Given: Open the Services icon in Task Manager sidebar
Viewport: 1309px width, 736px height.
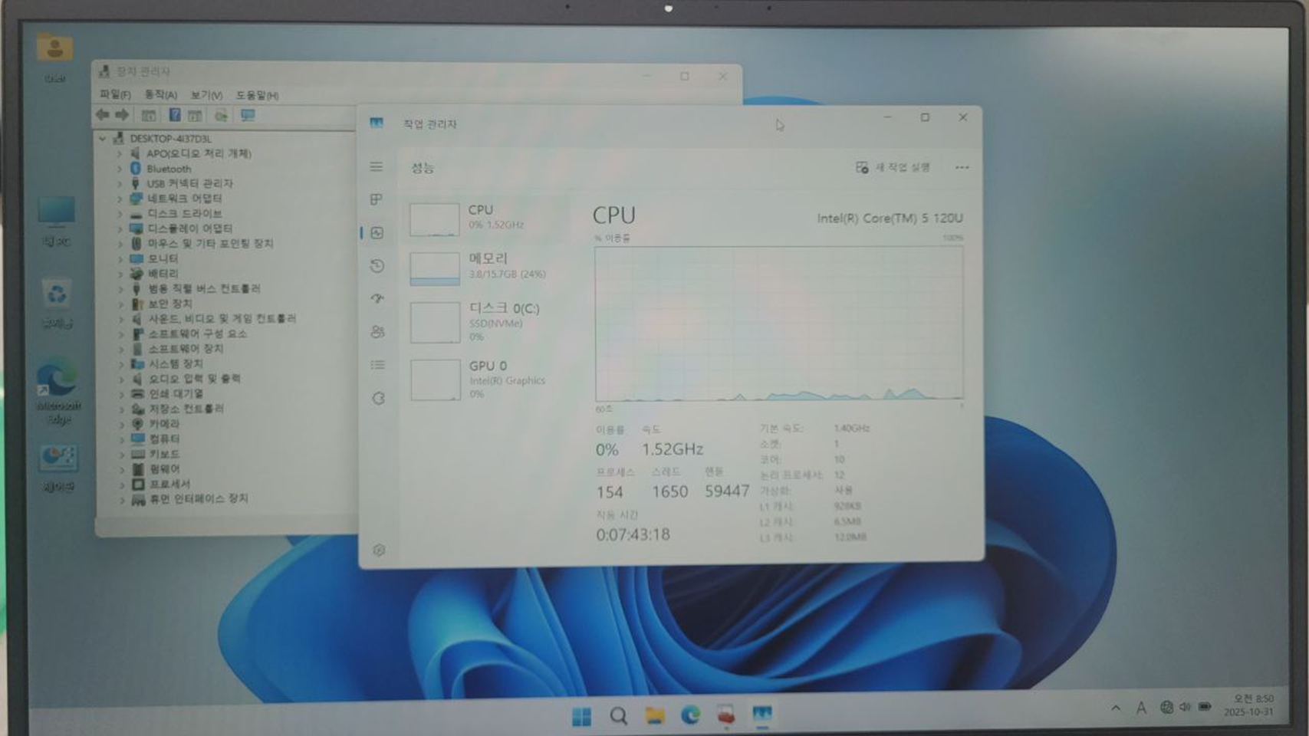Looking at the screenshot, I should click(378, 399).
